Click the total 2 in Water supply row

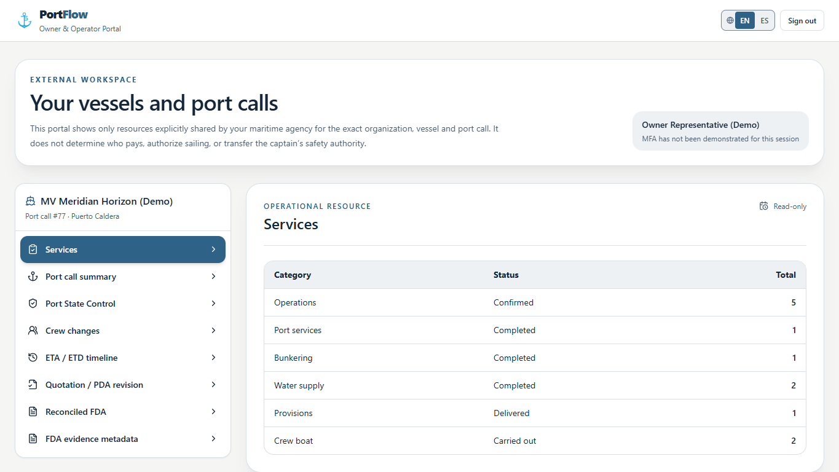coord(794,385)
